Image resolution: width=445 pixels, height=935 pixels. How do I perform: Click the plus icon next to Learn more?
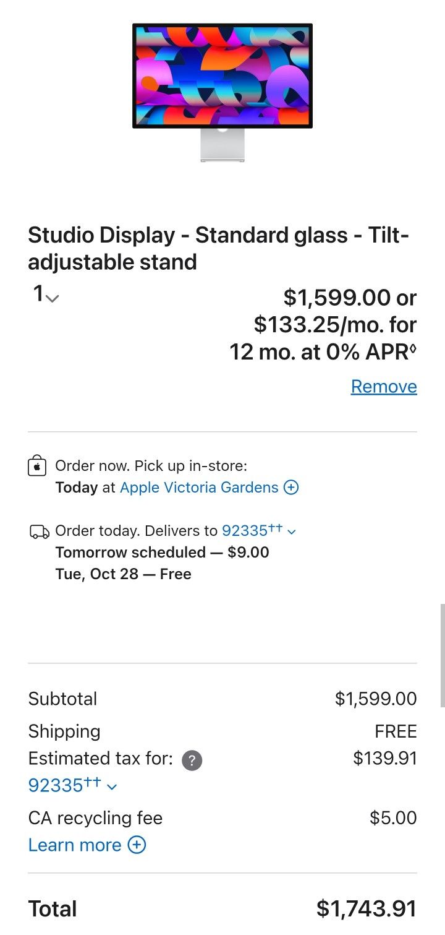137,845
